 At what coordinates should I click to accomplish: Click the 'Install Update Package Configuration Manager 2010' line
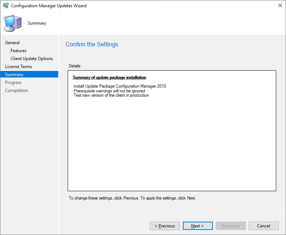(120, 86)
